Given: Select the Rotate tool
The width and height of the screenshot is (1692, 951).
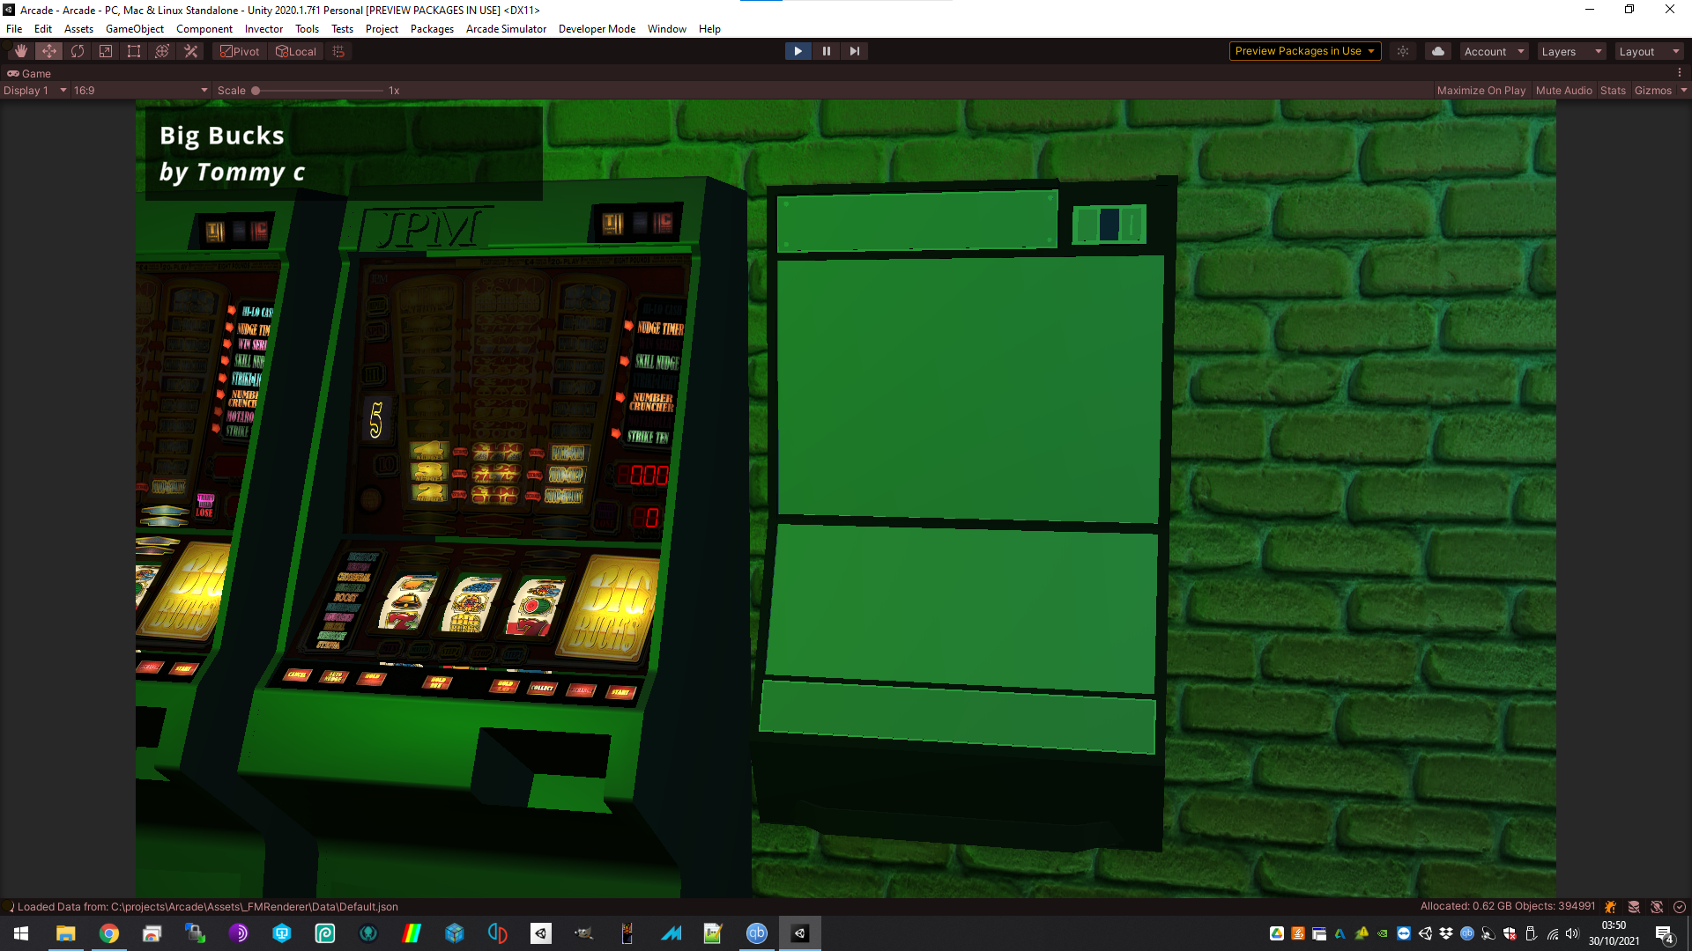Looking at the screenshot, I should [x=78, y=51].
